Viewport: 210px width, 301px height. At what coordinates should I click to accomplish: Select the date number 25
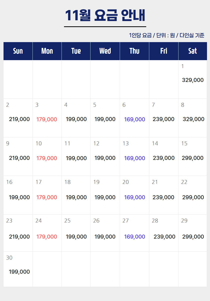67,221
